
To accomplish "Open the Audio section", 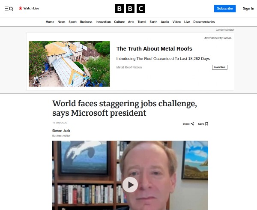I will (x=165, y=22).
